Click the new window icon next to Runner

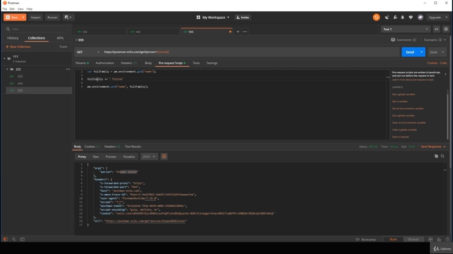tap(68, 17)
